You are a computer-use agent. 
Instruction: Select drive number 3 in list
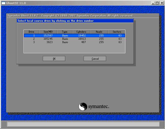75,42
